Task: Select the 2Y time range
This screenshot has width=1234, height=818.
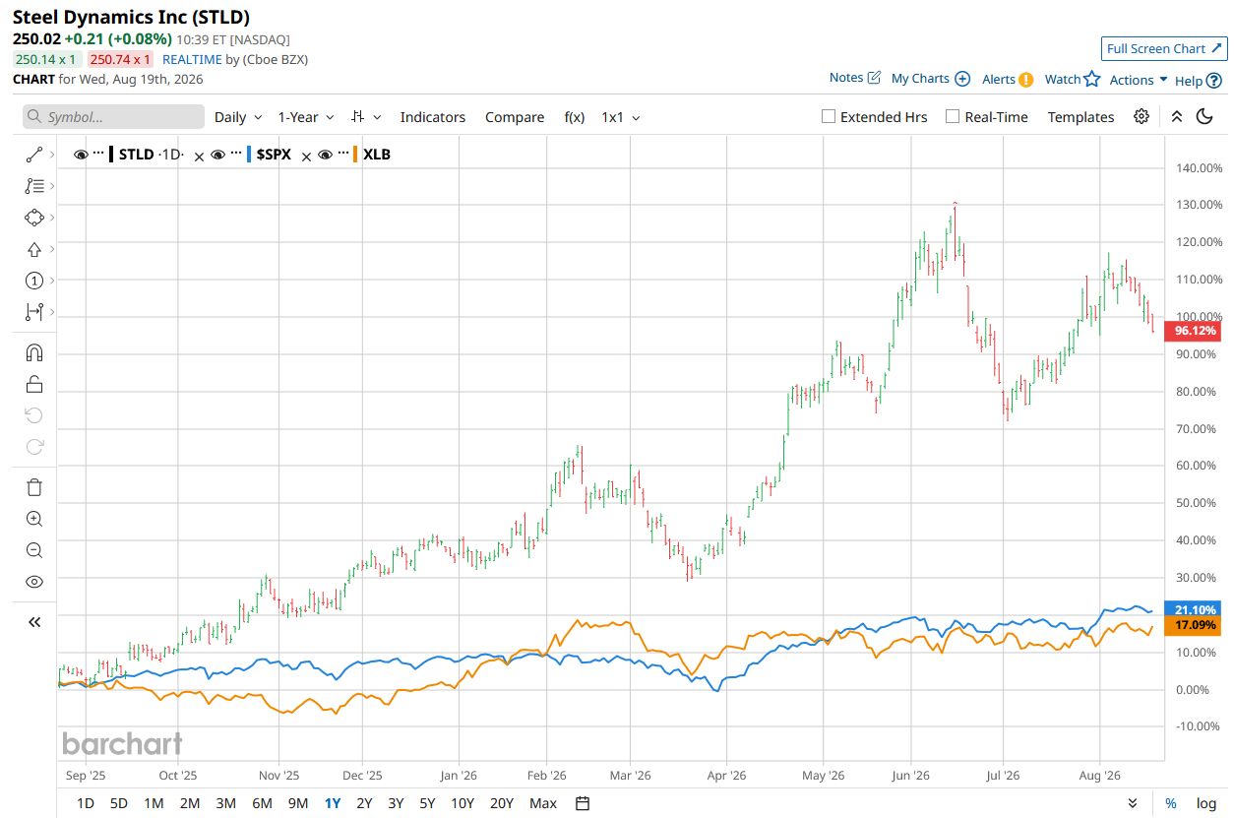Action: (x=364, y=803)
